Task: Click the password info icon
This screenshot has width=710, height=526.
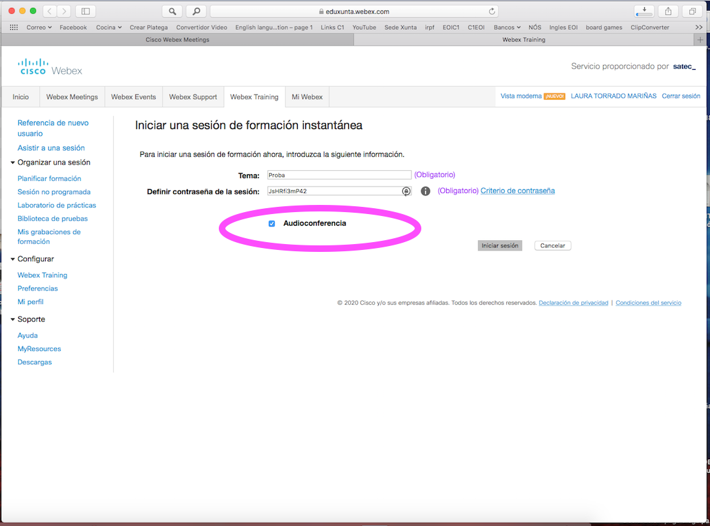Action: point(425,191)
